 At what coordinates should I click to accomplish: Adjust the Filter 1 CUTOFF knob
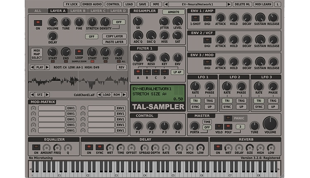coord(138,58)
